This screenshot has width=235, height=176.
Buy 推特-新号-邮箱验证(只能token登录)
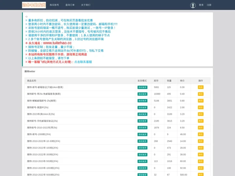pos(200,87)
